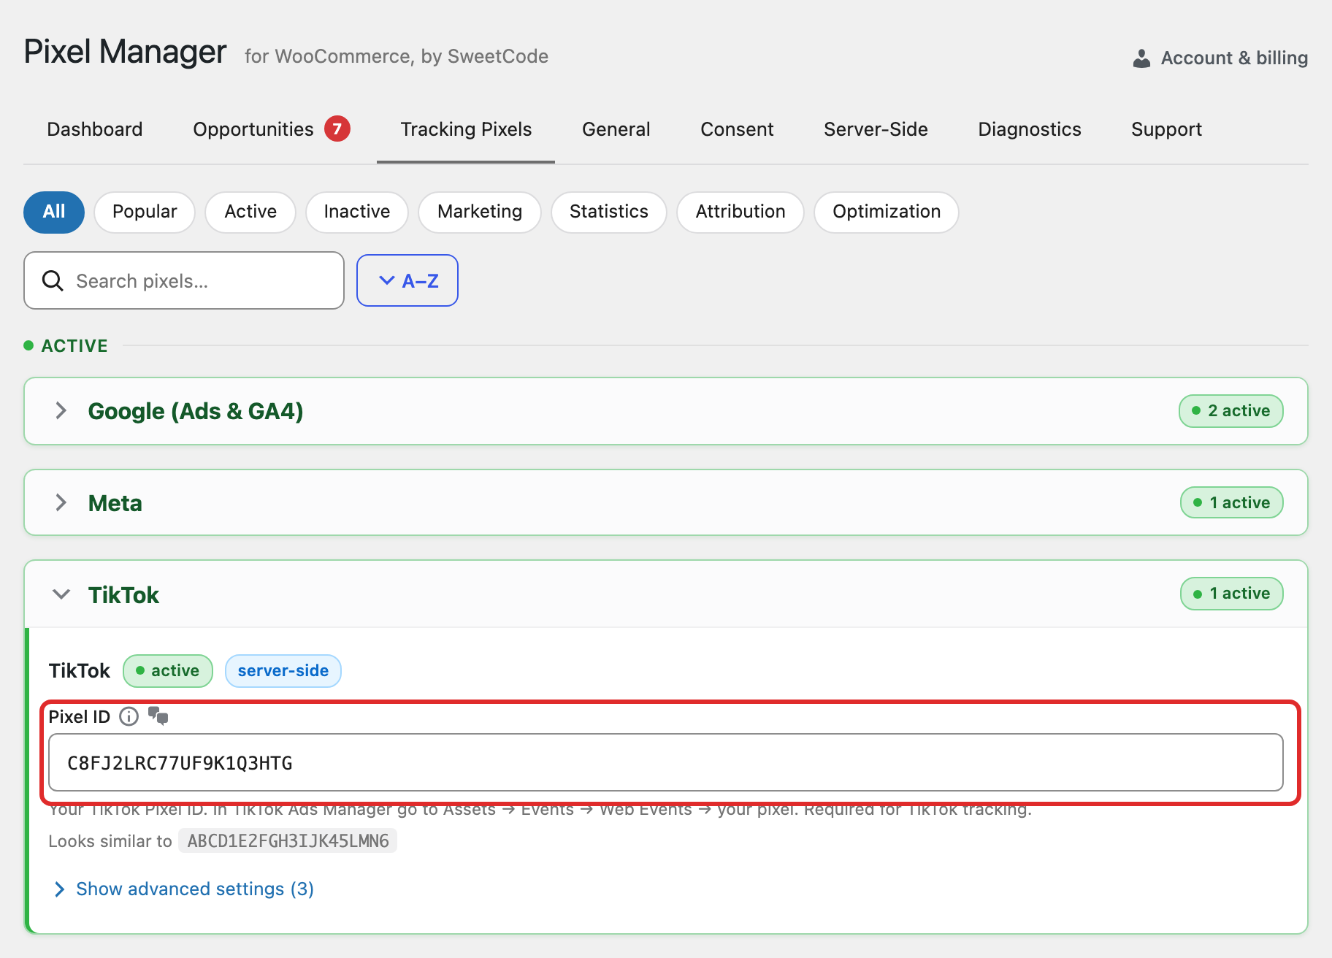
Task: Switch to the Dashboard tab
Action: (95, 129)
